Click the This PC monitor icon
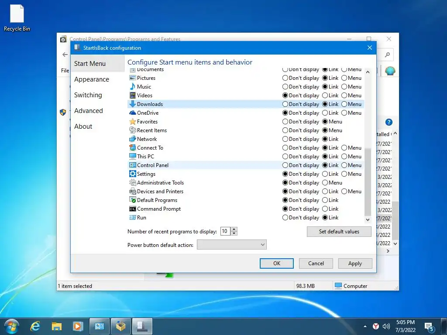Image resolution: width=447 pixels, height=335 pixels. pos(132,157)
